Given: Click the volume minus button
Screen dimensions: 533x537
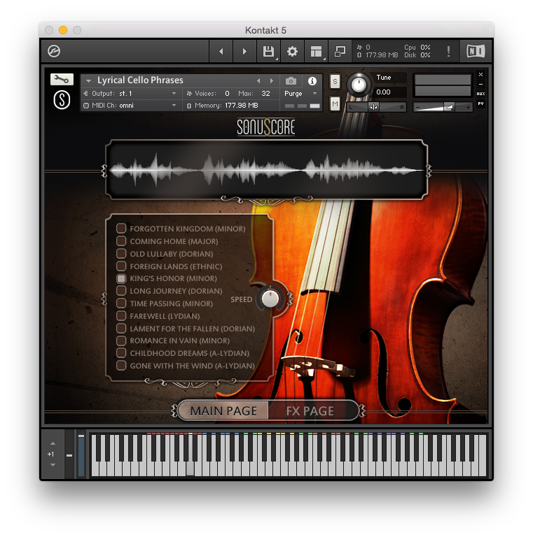Looking at the screenshot, I should tap(417, 107).
